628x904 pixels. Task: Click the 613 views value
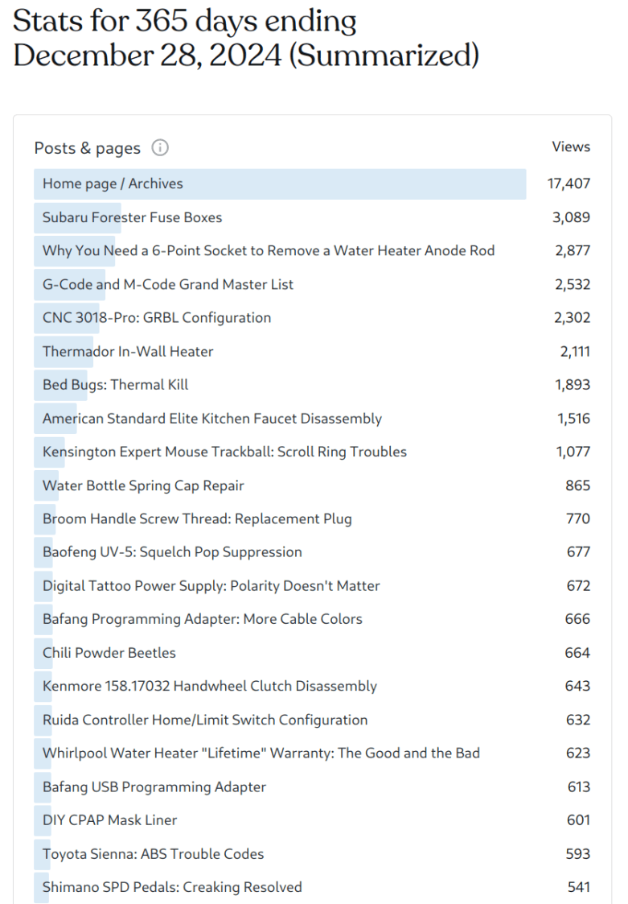tap(579, 787)
